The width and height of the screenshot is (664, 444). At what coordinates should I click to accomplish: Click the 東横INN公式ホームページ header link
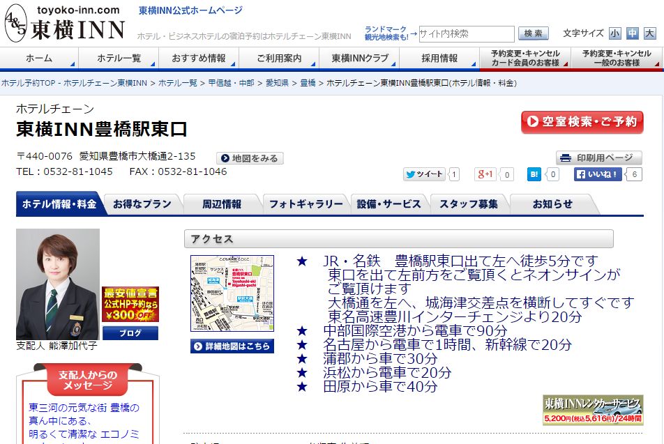tap(190, 10)
